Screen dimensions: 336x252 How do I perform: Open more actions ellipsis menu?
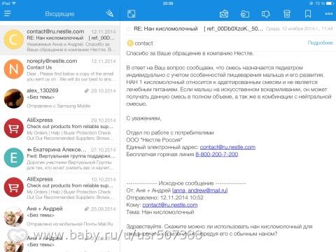coord(329,14)
